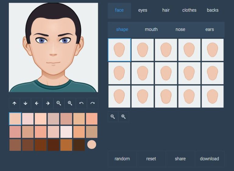The width and height of the screenshot is (234, 171).
Task: Pick the first face shape in the middle row
Action: click(119, 73)
